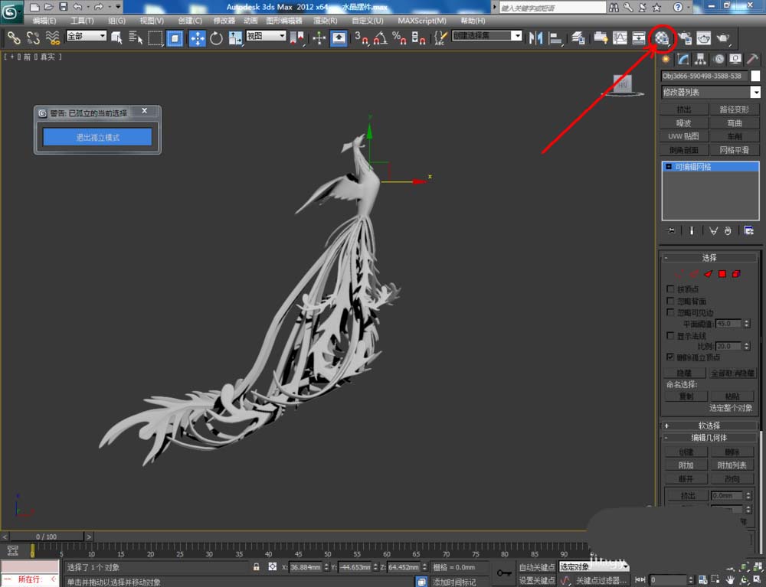This screenshot has height=587, width=766.
Task: Apply the UVW 贴图 modifier button
Action: point(683,136)
